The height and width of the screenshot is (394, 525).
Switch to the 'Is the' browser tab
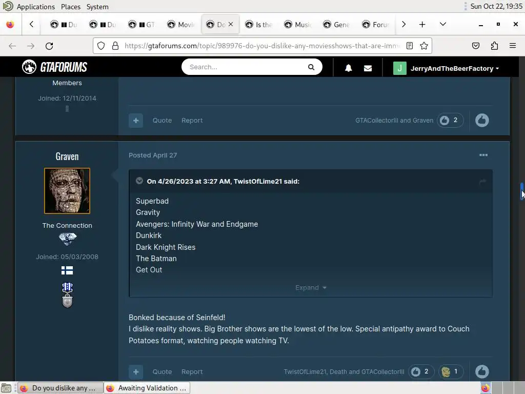(259, 25)
